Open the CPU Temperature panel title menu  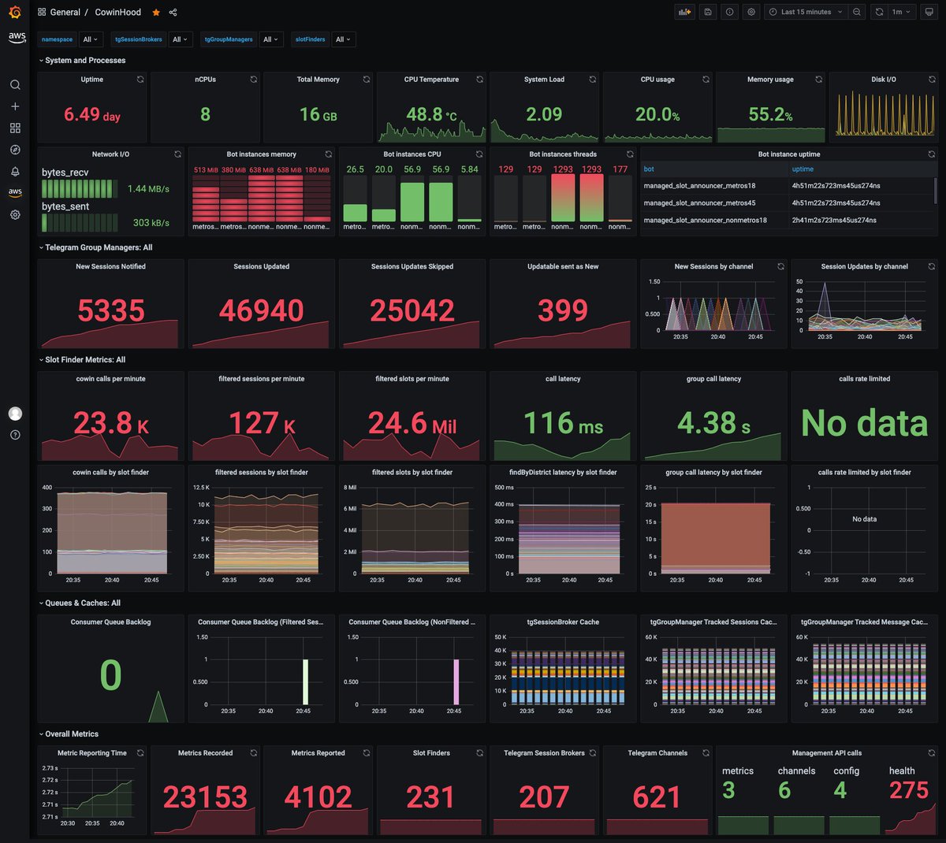click(x=431, y=80)
